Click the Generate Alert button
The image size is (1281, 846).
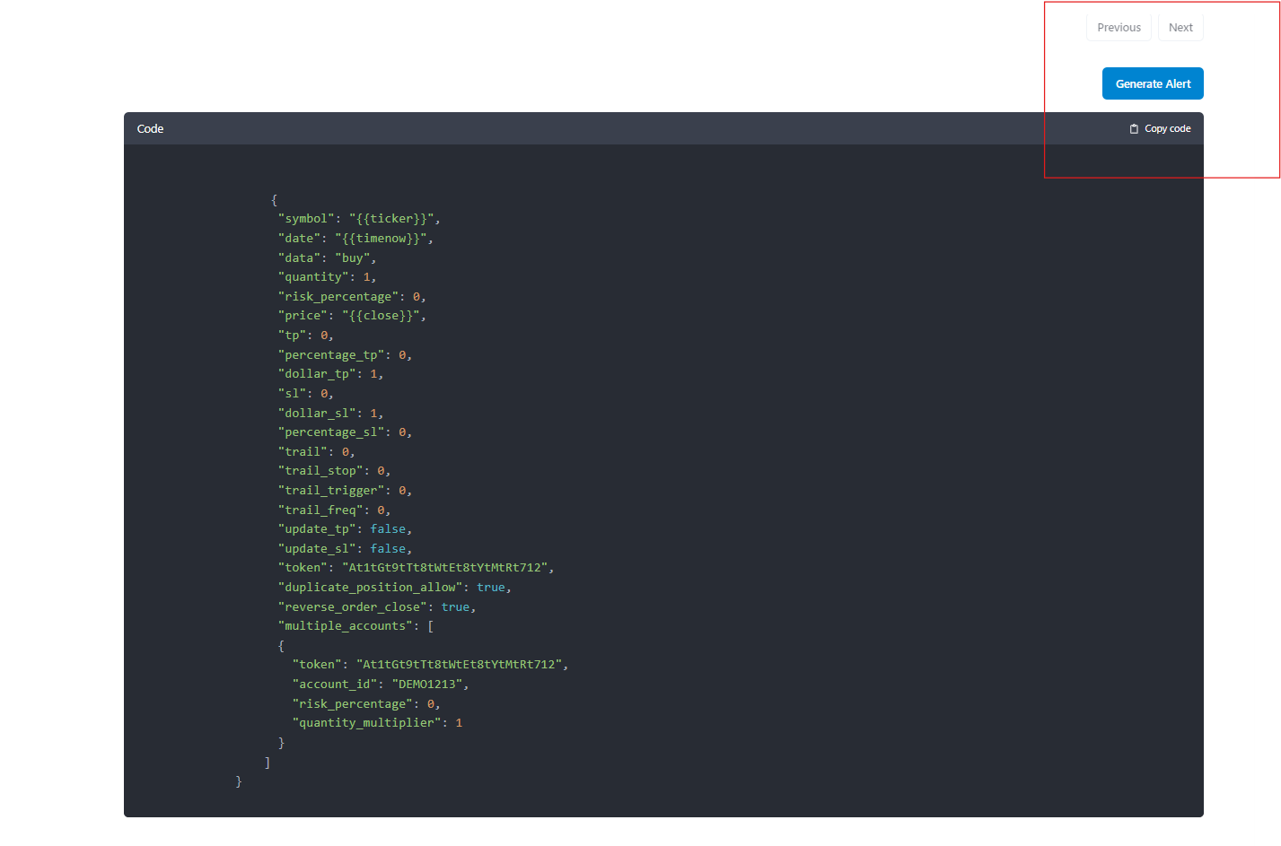coord(1153,83)
